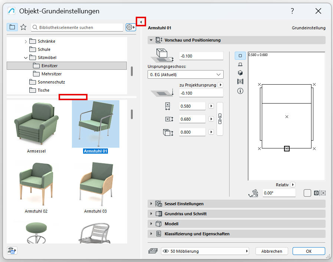333x262 pixels.
Task: Click the eye icon in the layer selector
Action: [x=166, y=251]
